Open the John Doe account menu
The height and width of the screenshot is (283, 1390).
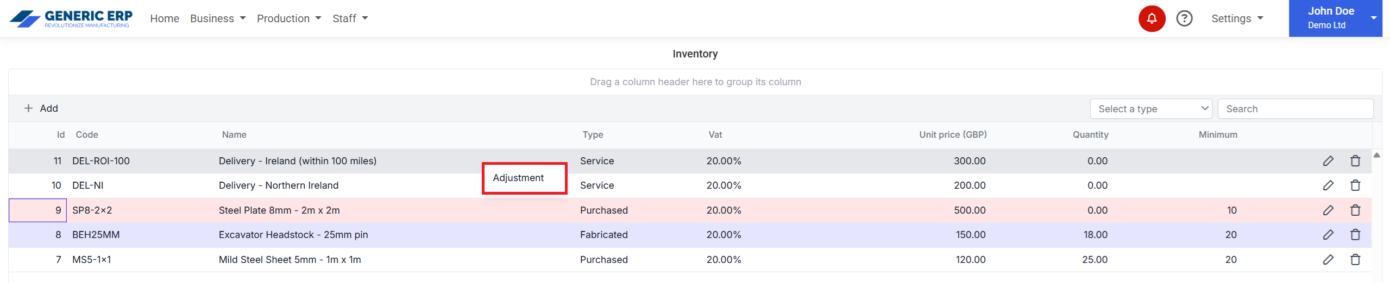coord(1335,18)
